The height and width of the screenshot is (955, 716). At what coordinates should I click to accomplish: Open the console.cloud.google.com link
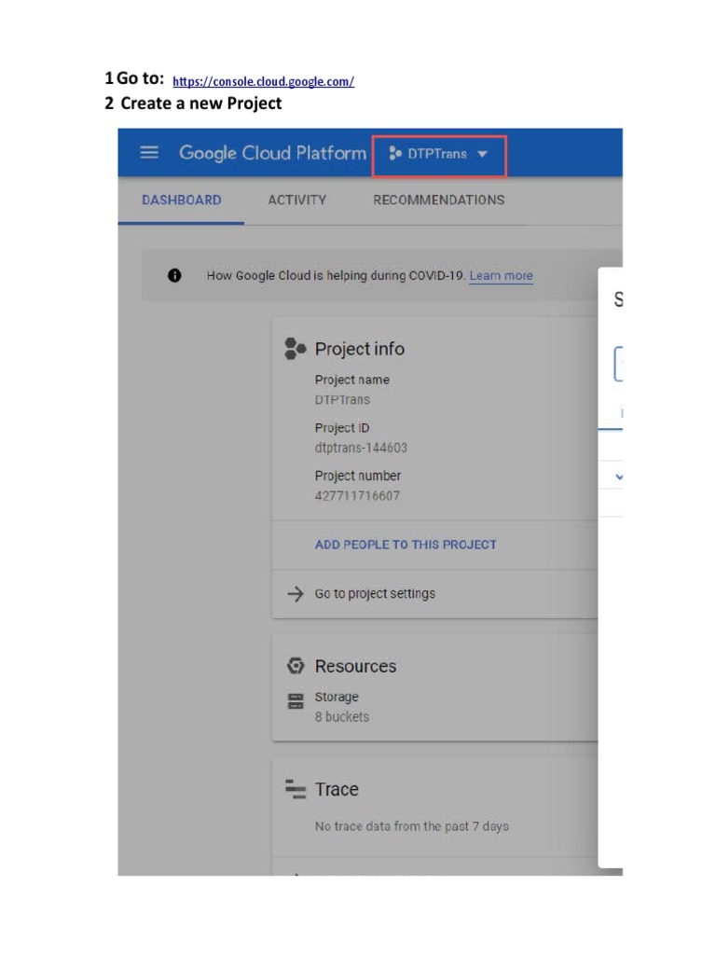pos(264,81)
